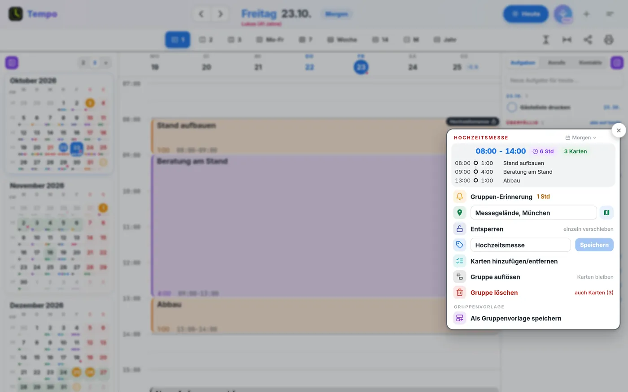628x392 pixels.
Task: Select day 20 in the week header
Action: tap(206, 67)
